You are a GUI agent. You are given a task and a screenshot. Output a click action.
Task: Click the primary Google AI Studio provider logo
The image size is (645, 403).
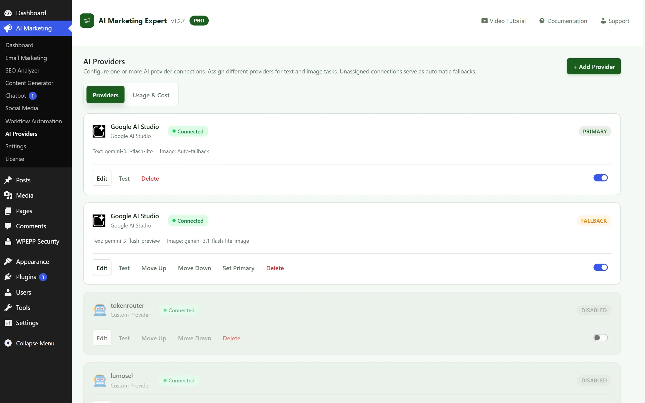[x=99, y=131]
